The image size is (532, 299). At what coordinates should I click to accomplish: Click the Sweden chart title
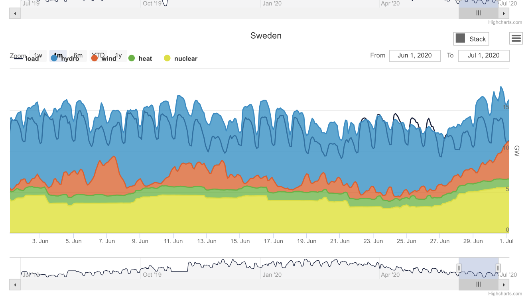click(266, 35)
